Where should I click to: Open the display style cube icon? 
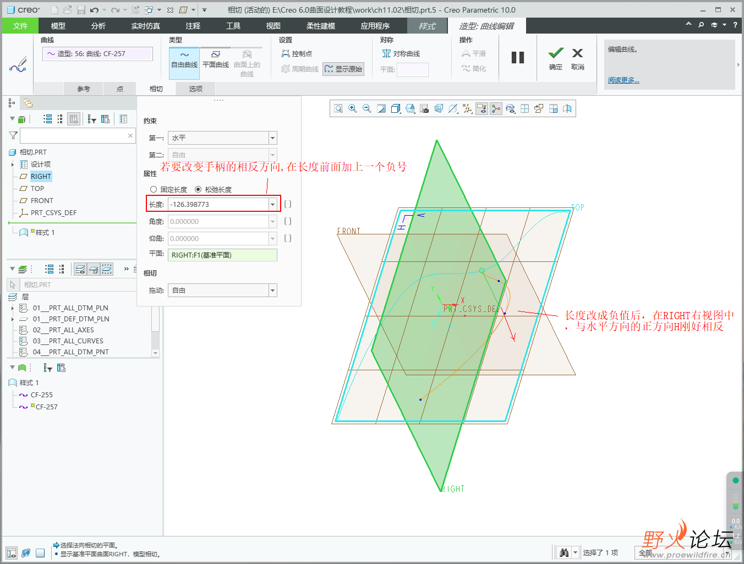pyautogui.click(x=396, y=108)
